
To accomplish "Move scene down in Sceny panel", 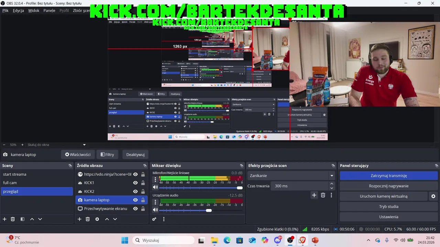I will point(40,219).
